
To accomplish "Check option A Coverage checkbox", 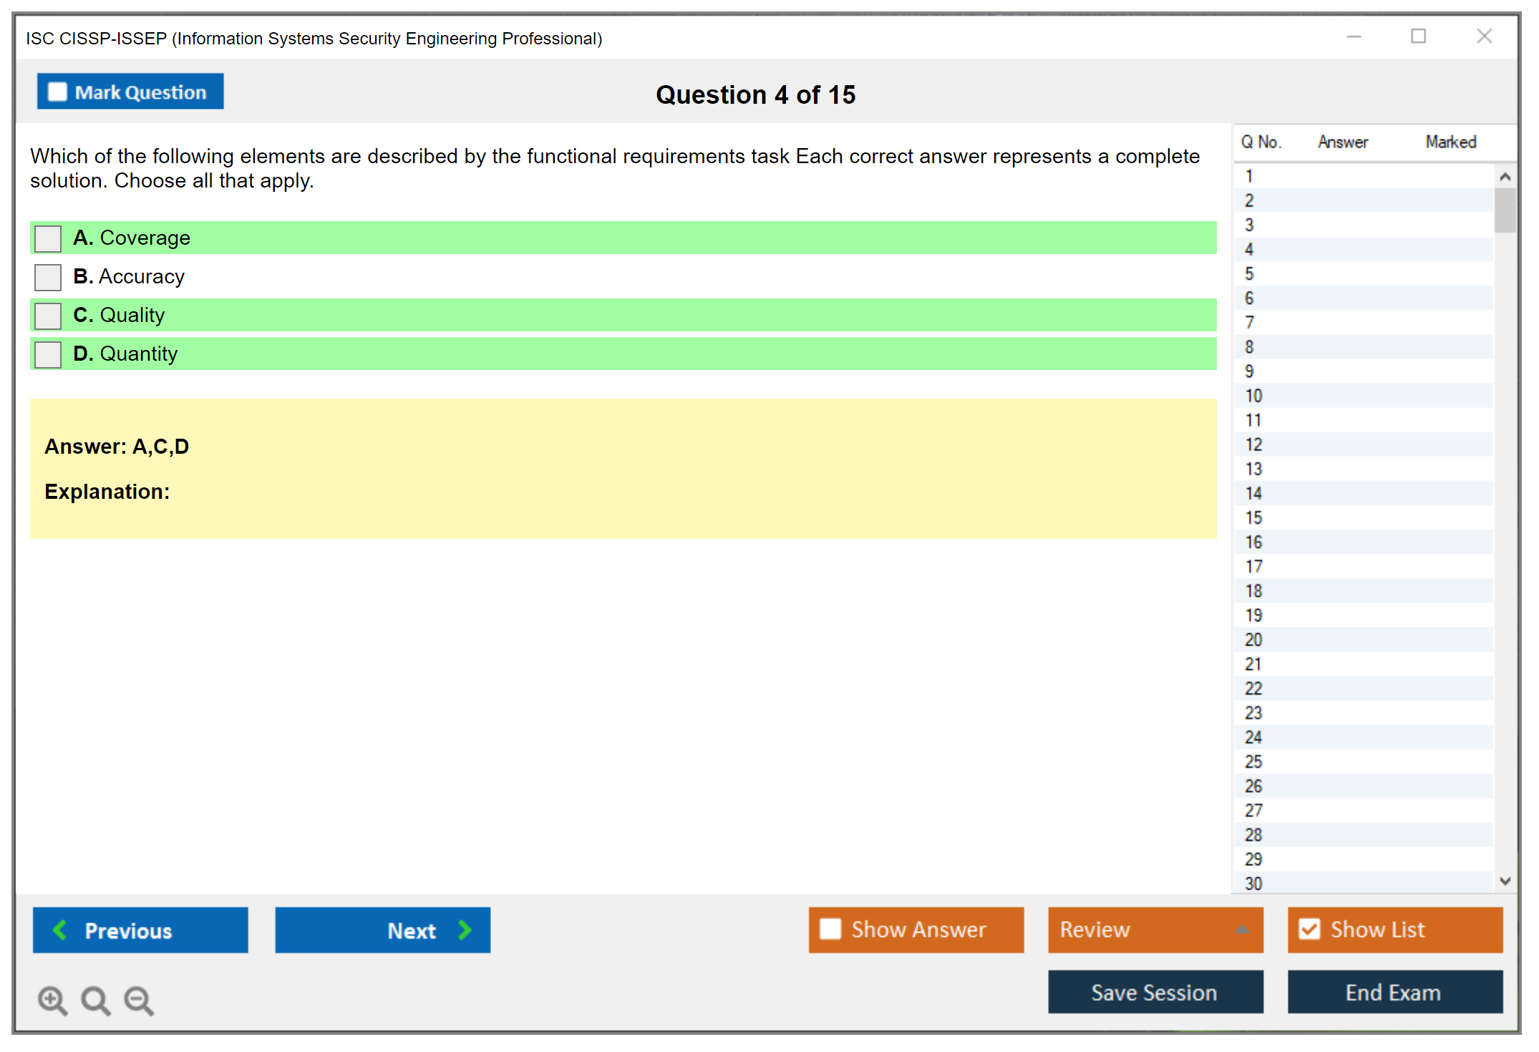I will (48, 238).
